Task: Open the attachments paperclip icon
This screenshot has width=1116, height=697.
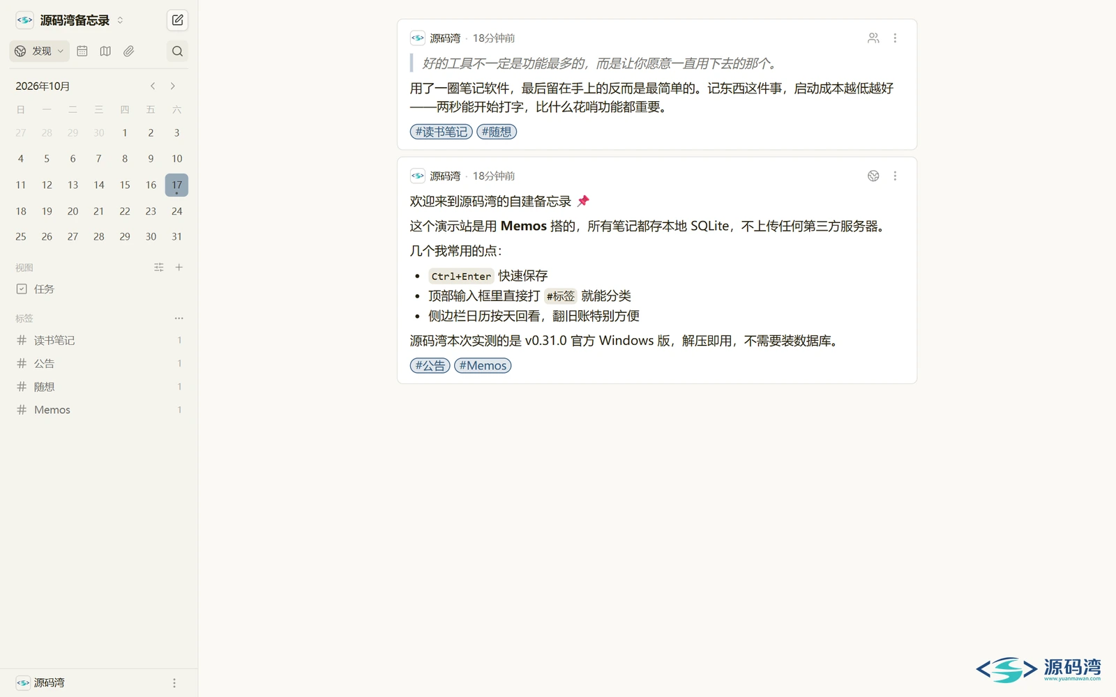Action: click(x=128, y=51)
